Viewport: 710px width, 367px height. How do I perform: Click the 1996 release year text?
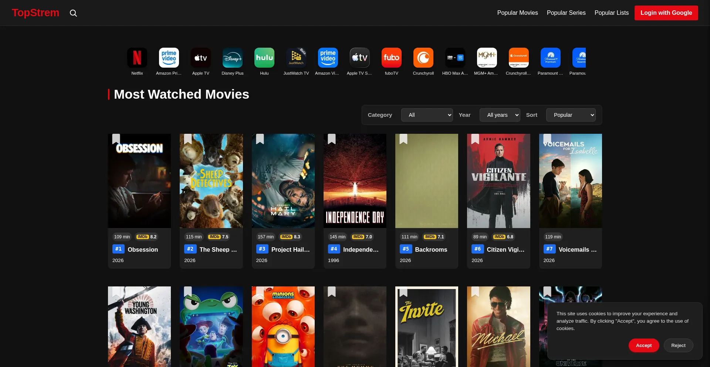(334, 261)
